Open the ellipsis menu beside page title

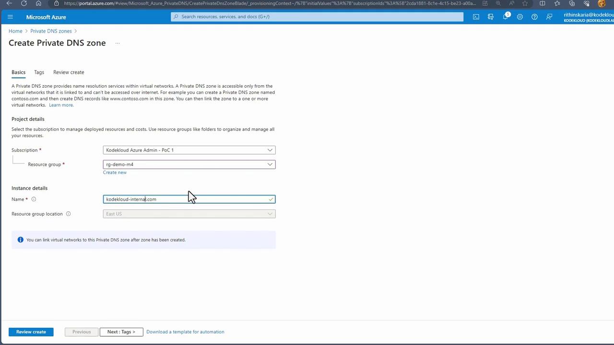[118, 43]
